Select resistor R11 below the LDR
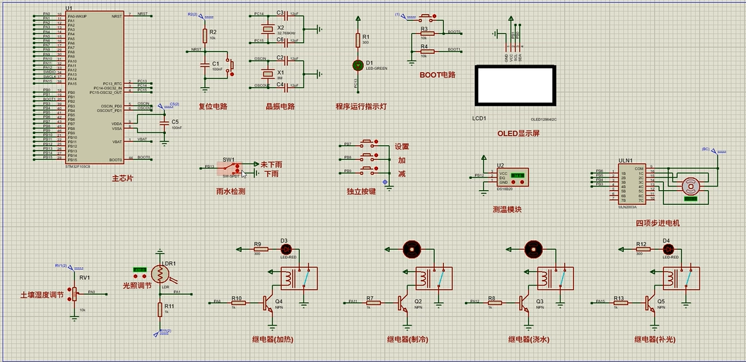746x362 pixels. click(x=160, y=310)
